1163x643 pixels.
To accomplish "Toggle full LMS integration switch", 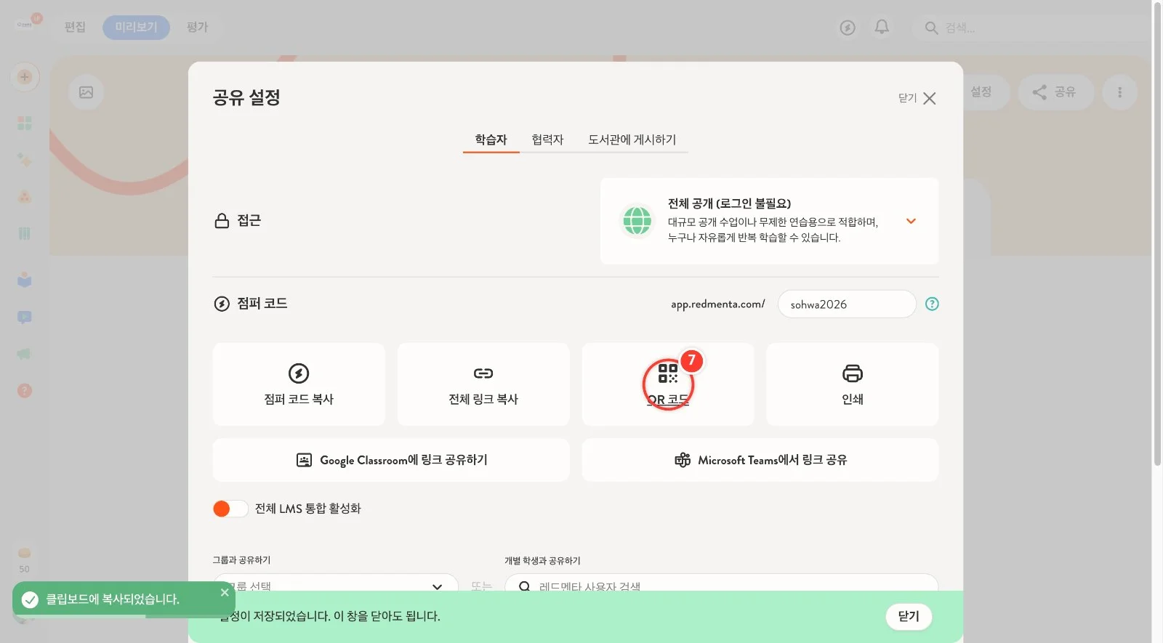I will [x=230, y=509].
